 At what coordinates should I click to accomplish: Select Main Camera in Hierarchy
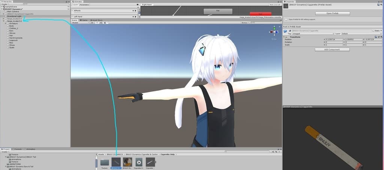[x=13, y=12]
